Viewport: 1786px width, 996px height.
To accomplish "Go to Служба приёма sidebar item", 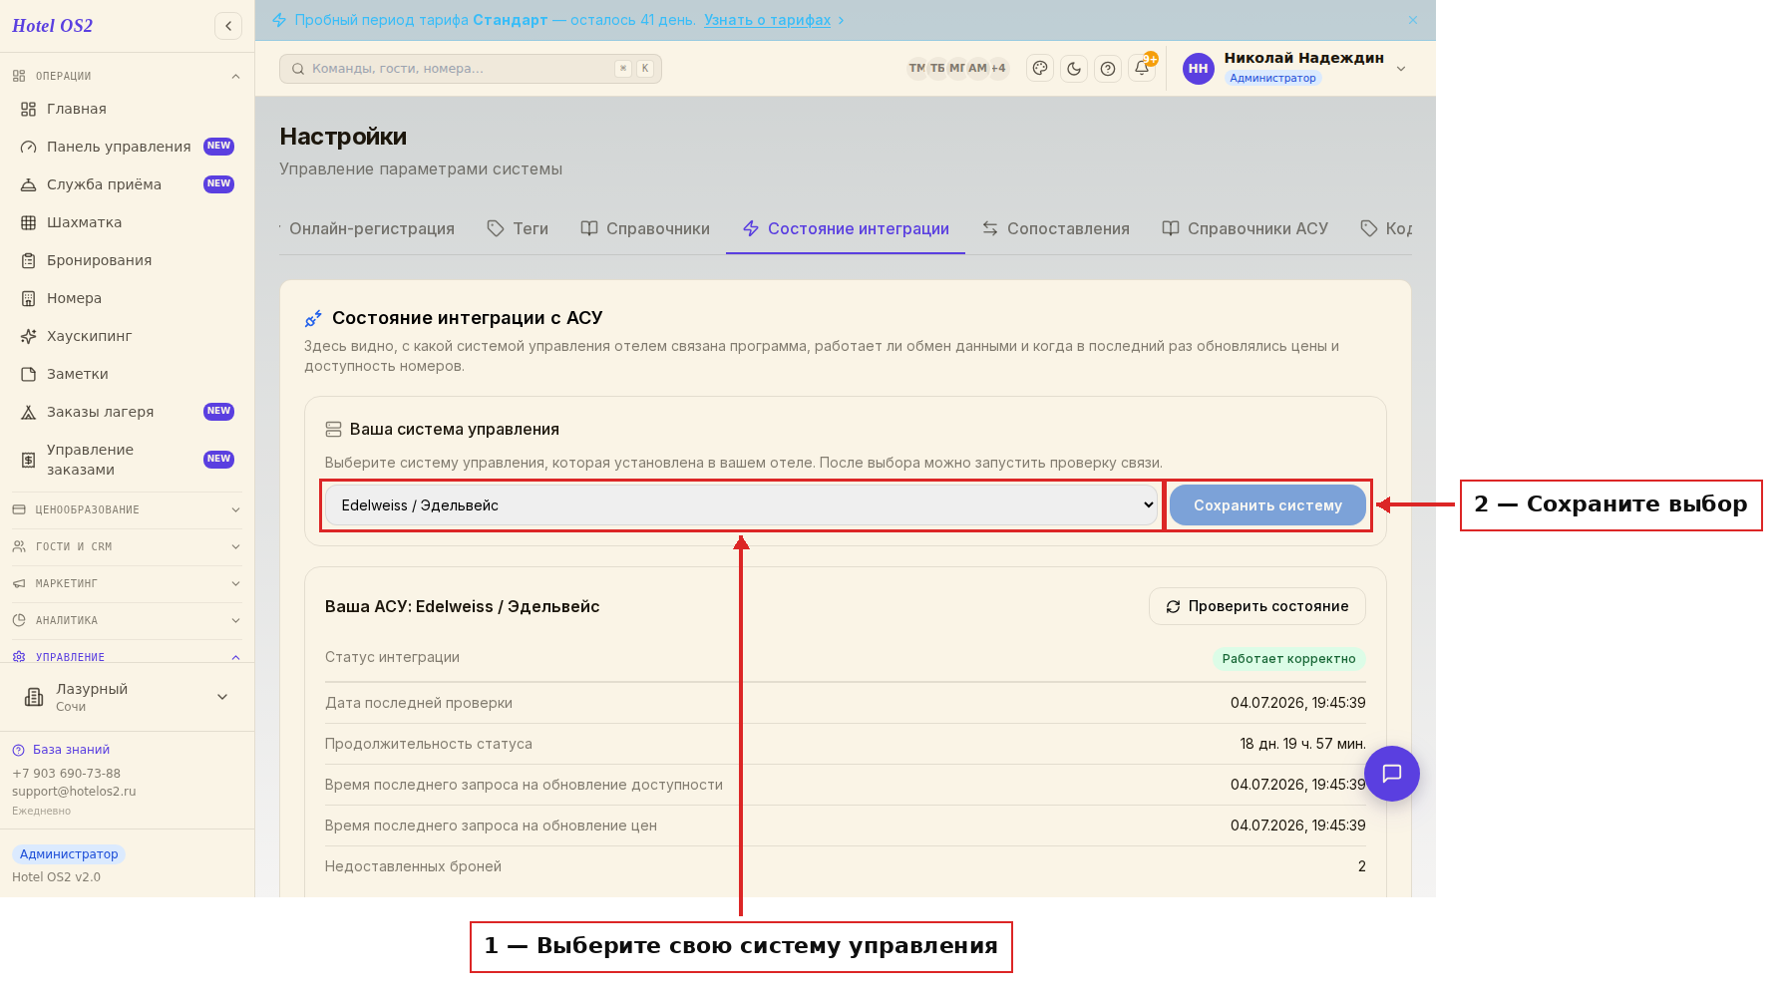I will click(127, 184).
